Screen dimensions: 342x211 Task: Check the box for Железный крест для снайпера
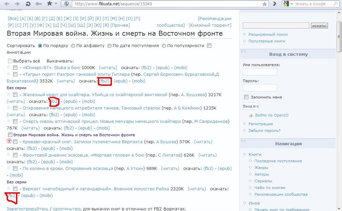tap(15, 94)
